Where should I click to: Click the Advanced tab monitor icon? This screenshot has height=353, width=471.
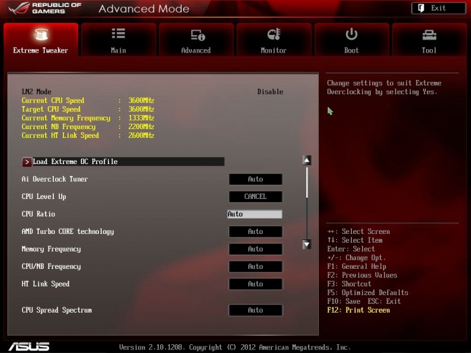pos(198,35)
